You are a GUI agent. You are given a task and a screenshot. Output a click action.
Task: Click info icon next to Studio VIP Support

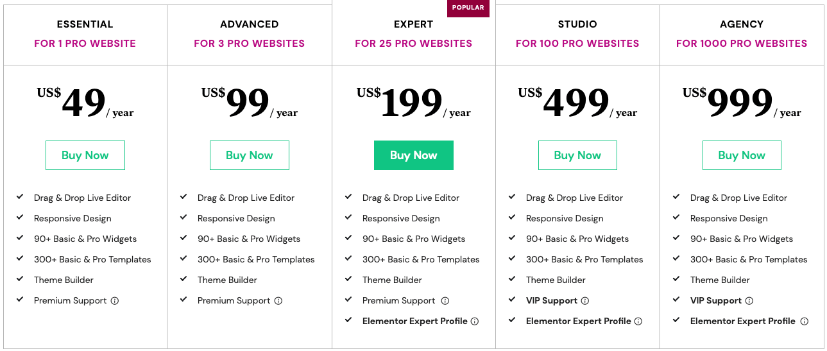tap(585, 300)
